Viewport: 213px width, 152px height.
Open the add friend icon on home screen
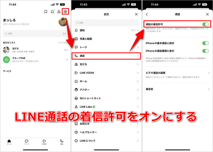click(59, 12)
